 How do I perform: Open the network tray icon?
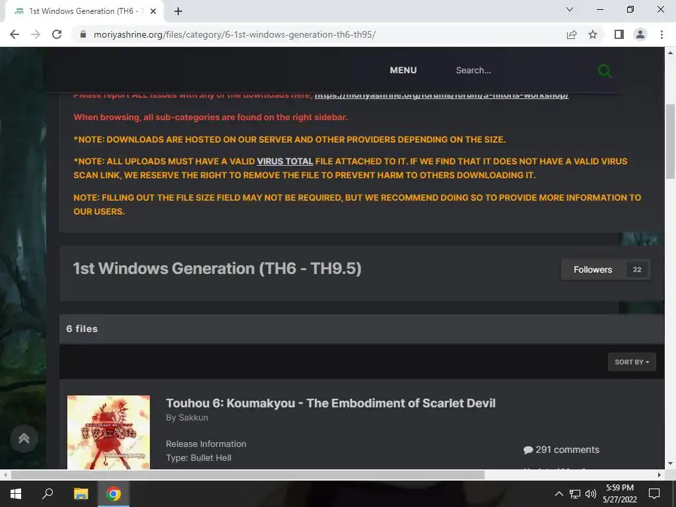[575, 494]
